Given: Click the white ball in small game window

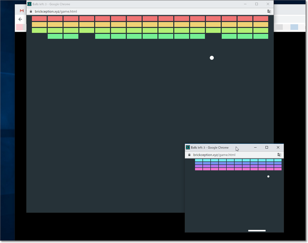Looking at the screenshot, I should (x=268, y=177).
